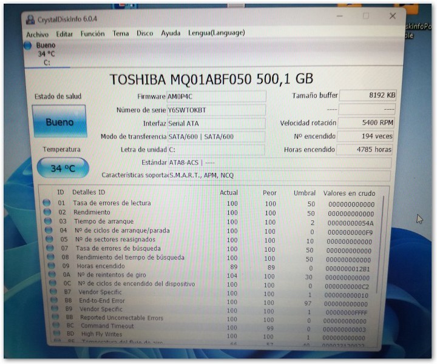Click the Valores en crudo column header

tap(349, 194)
